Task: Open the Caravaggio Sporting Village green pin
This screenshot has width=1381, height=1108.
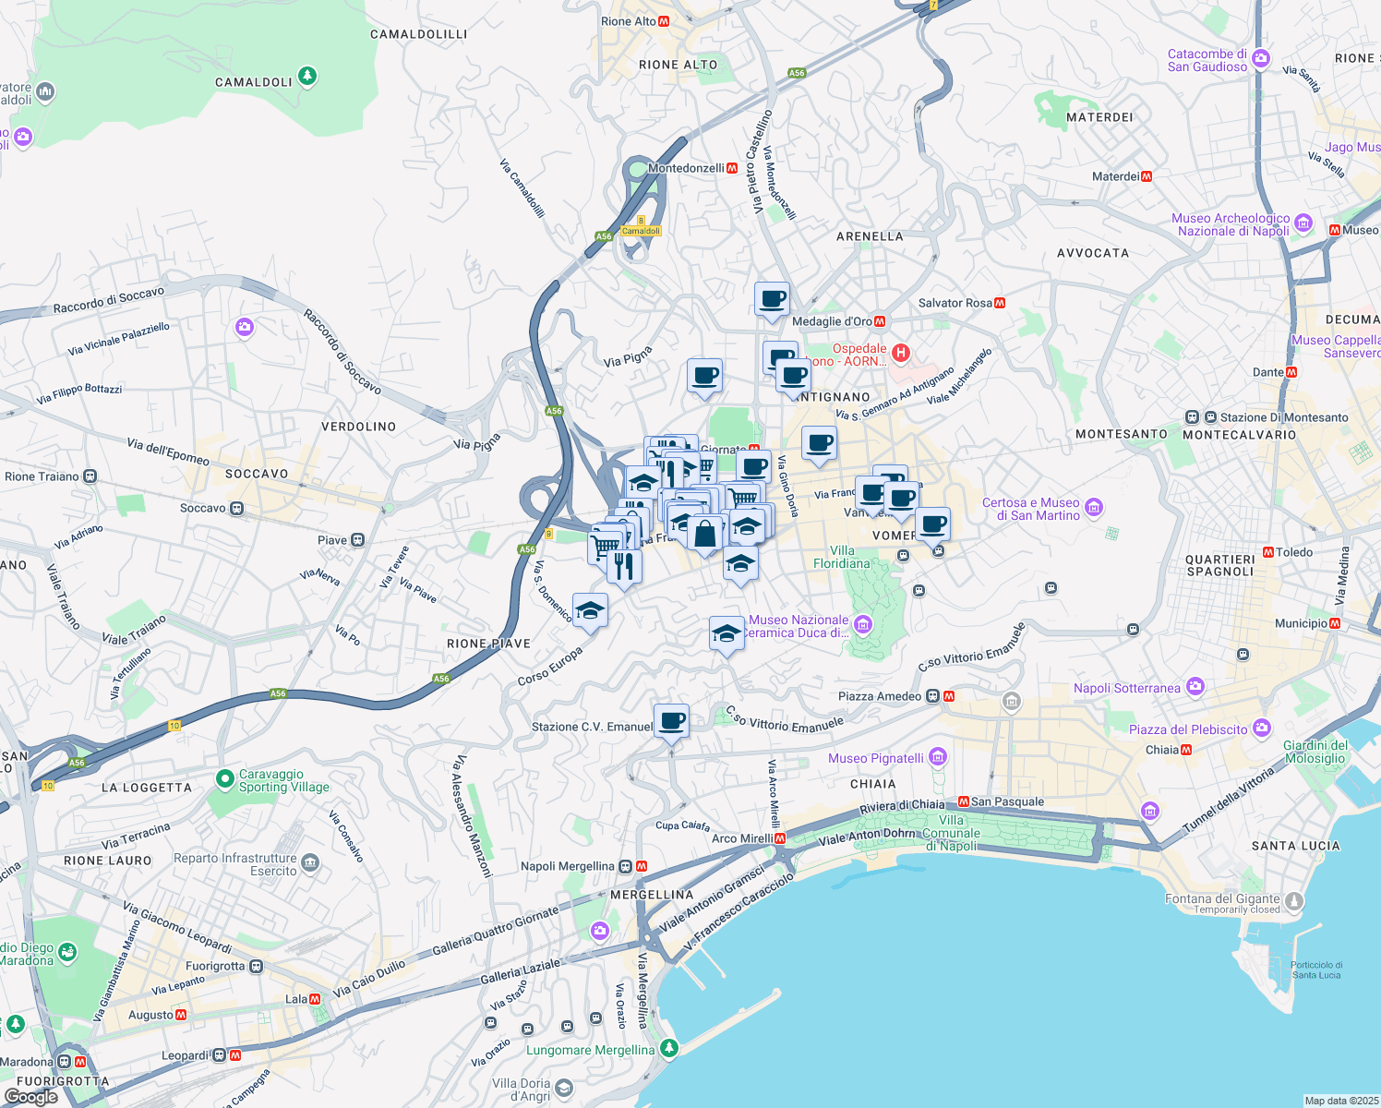Action: 224,779
